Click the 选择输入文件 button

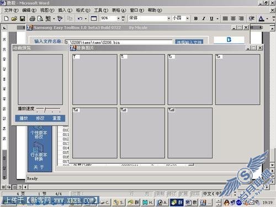tap(189, 42)
